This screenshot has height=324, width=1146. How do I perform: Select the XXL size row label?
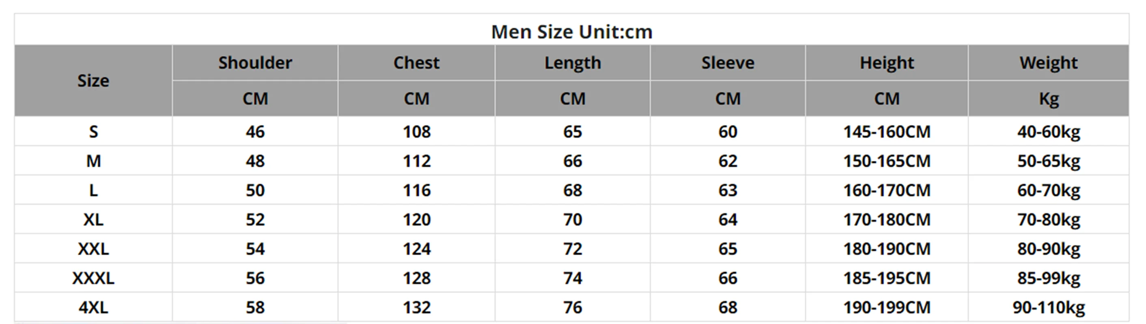(x=93, y=249)
